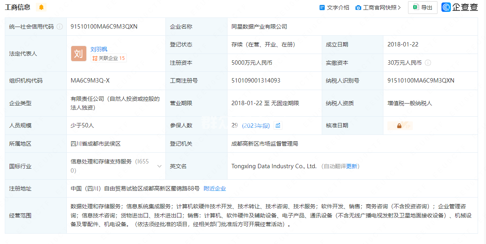
Task: Expand the arrow after 工商官网快照
Action: click(x=399, y=8)
